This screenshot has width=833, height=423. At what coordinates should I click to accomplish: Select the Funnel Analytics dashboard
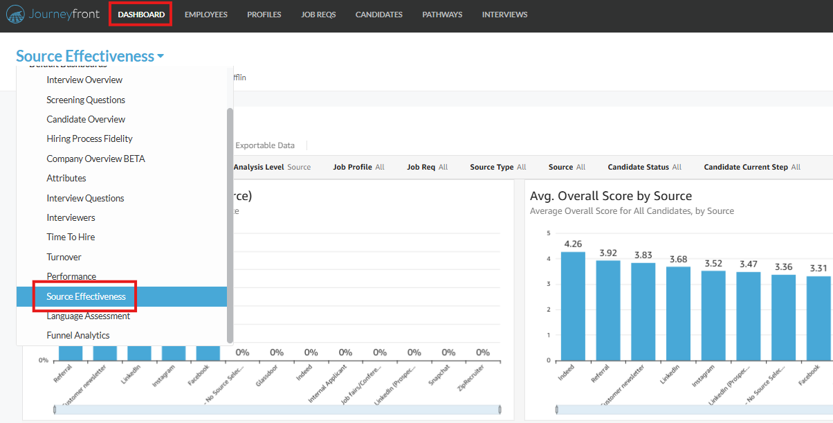coord(81,335)
